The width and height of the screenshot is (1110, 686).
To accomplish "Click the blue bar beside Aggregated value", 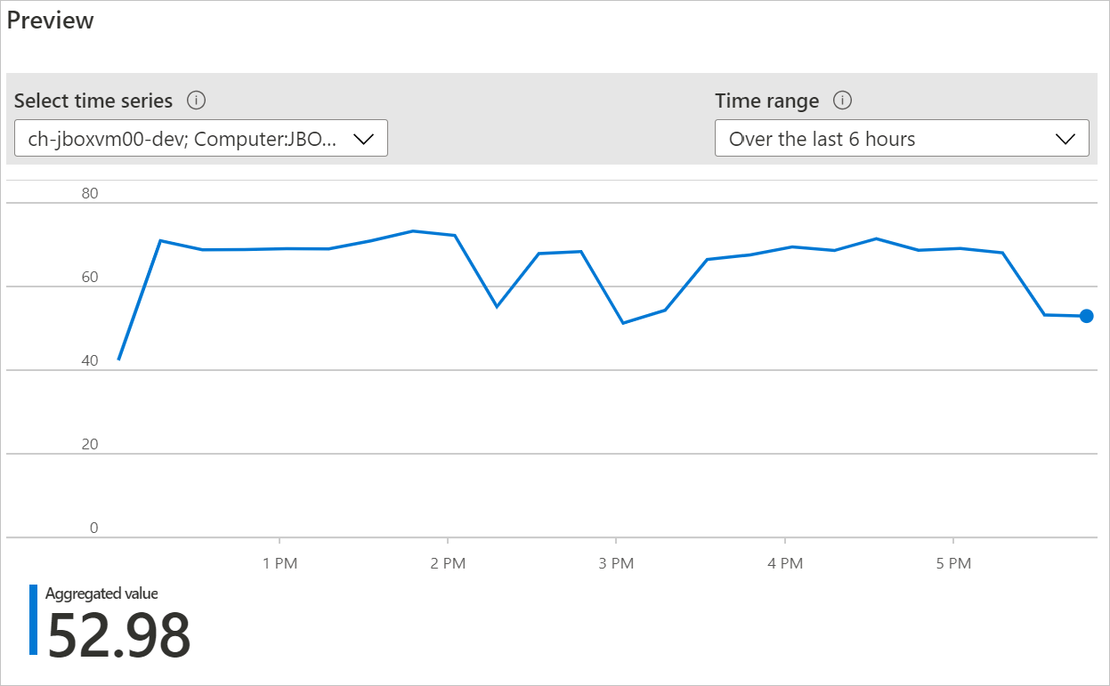I will 34,619.
